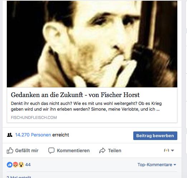Click the wow face reaction icon
Screen dimensions: 187x178
(21, 165)
